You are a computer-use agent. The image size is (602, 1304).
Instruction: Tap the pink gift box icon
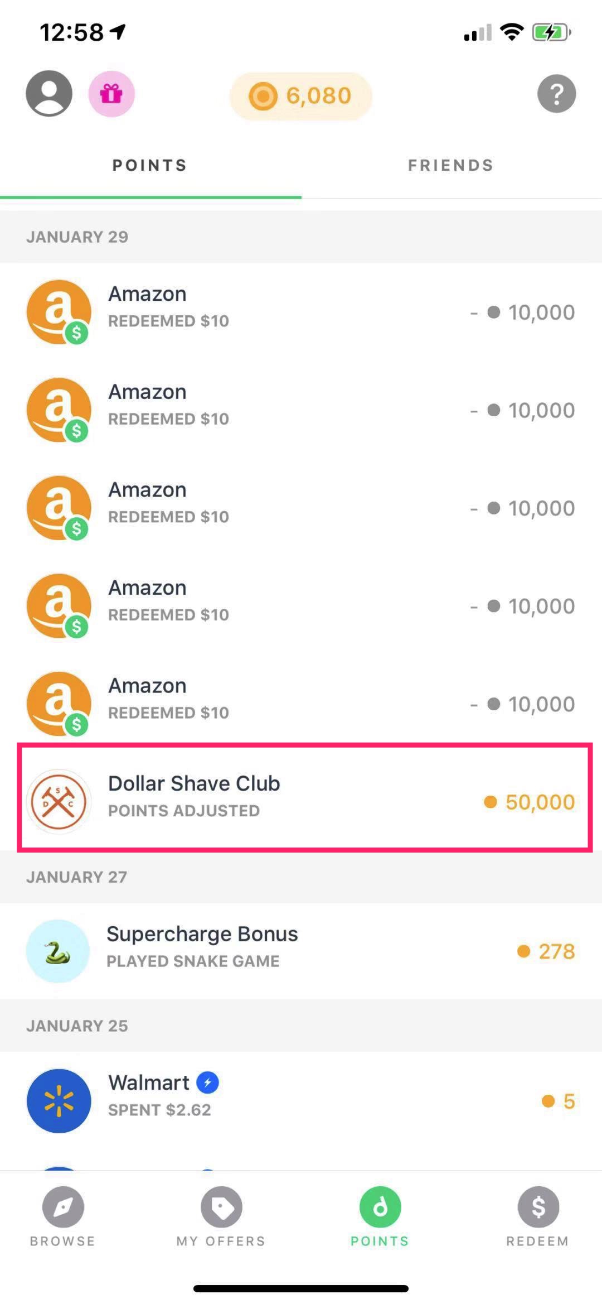(111, 94)
